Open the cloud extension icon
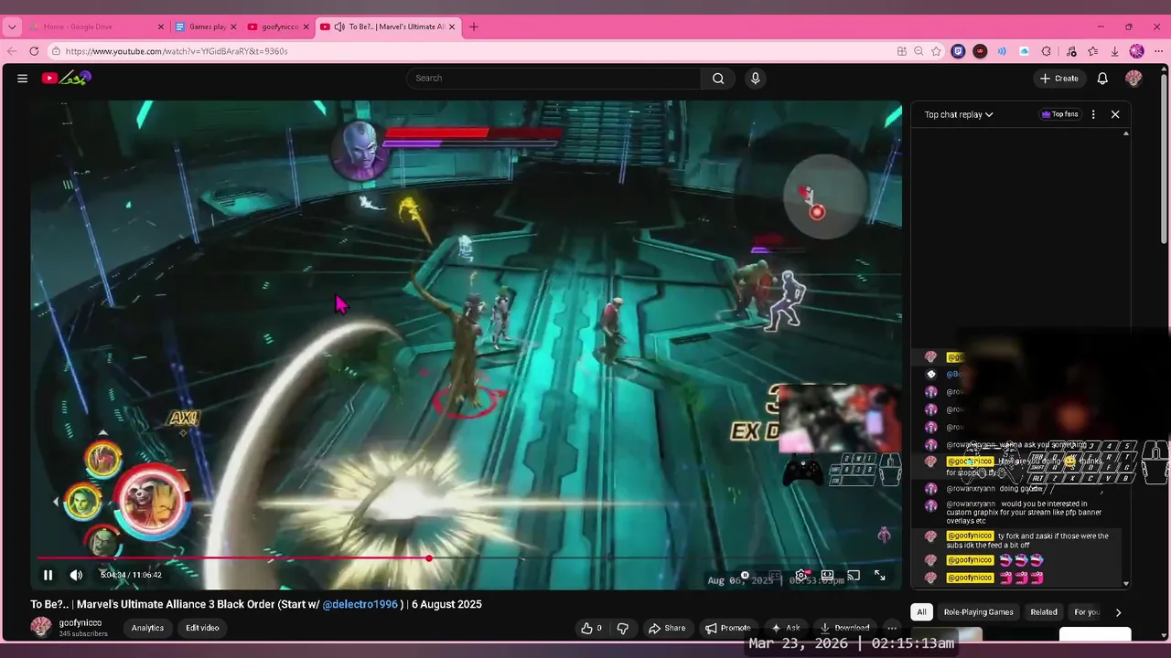 [x=1024, y=51]
